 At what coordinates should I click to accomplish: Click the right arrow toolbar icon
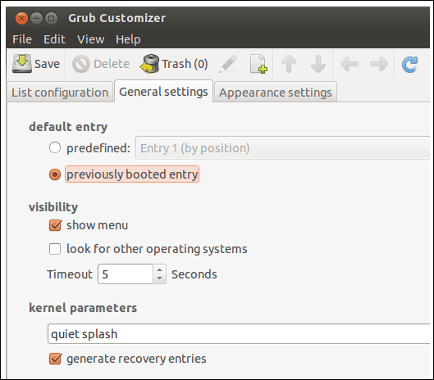379,64
